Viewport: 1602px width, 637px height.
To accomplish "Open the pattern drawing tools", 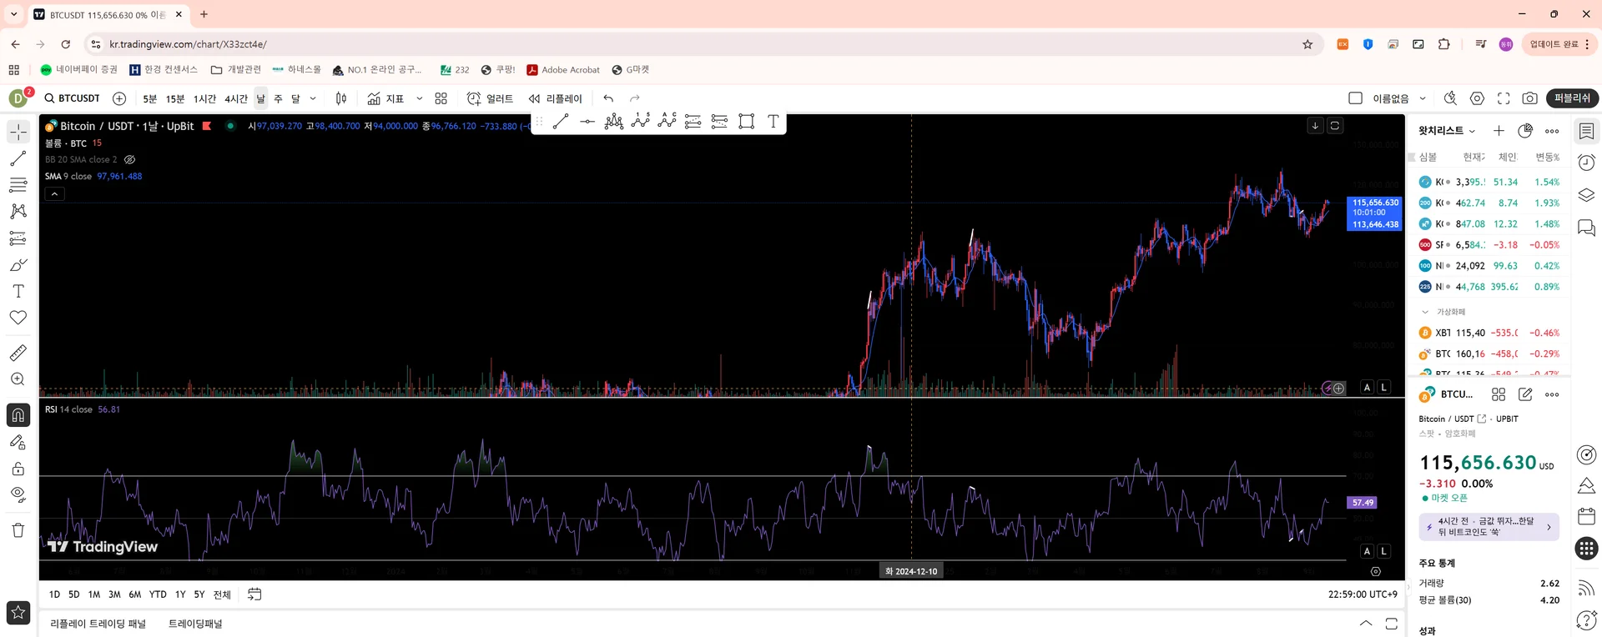I will [x=18, y=212].
